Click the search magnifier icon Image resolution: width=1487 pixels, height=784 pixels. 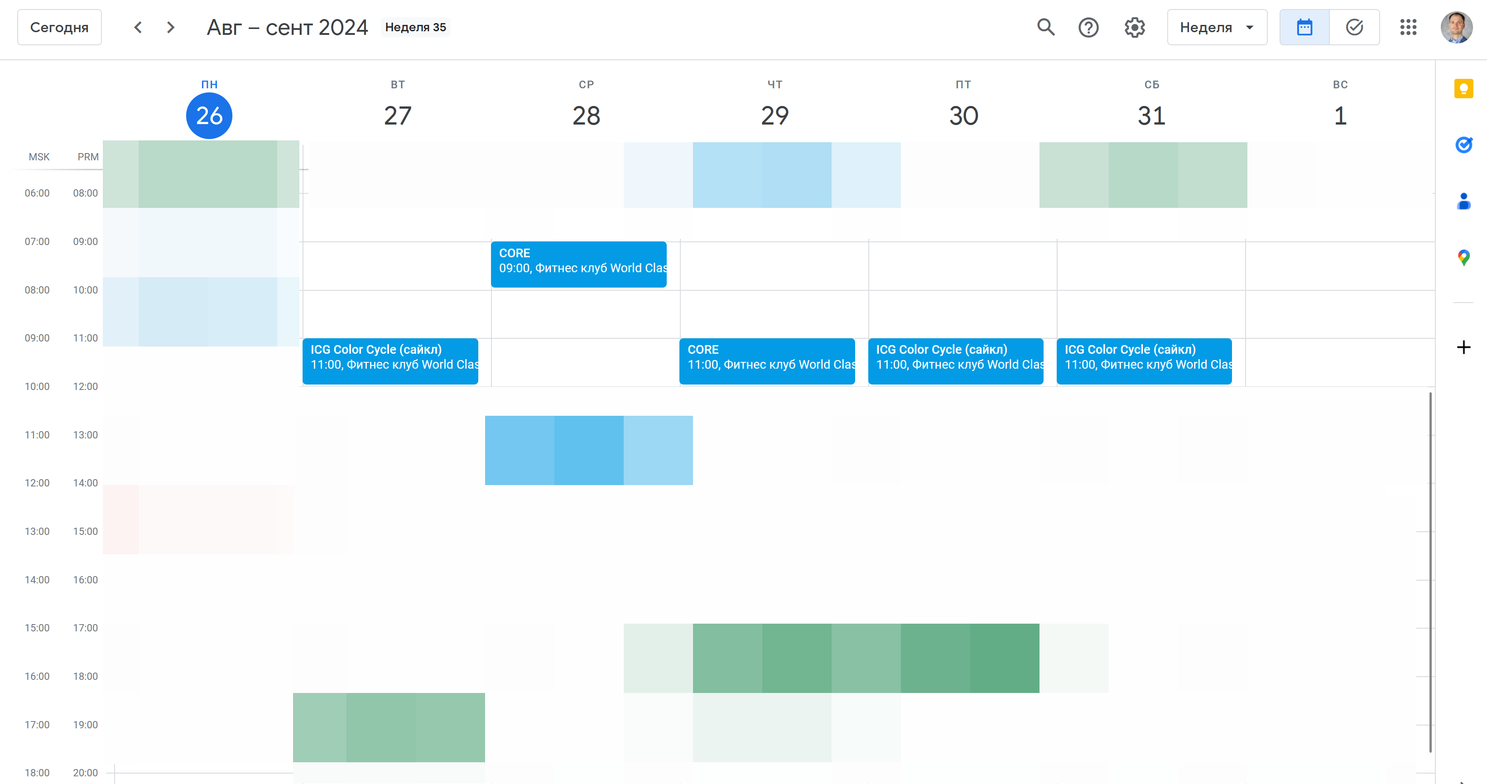pyautogui.click(x=1045, y=27)
